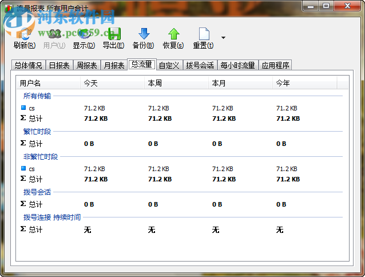Click the 恢复(s) restore green arrow icon
Viewport: 365px width, 277px height.
[x=174, y=34]
